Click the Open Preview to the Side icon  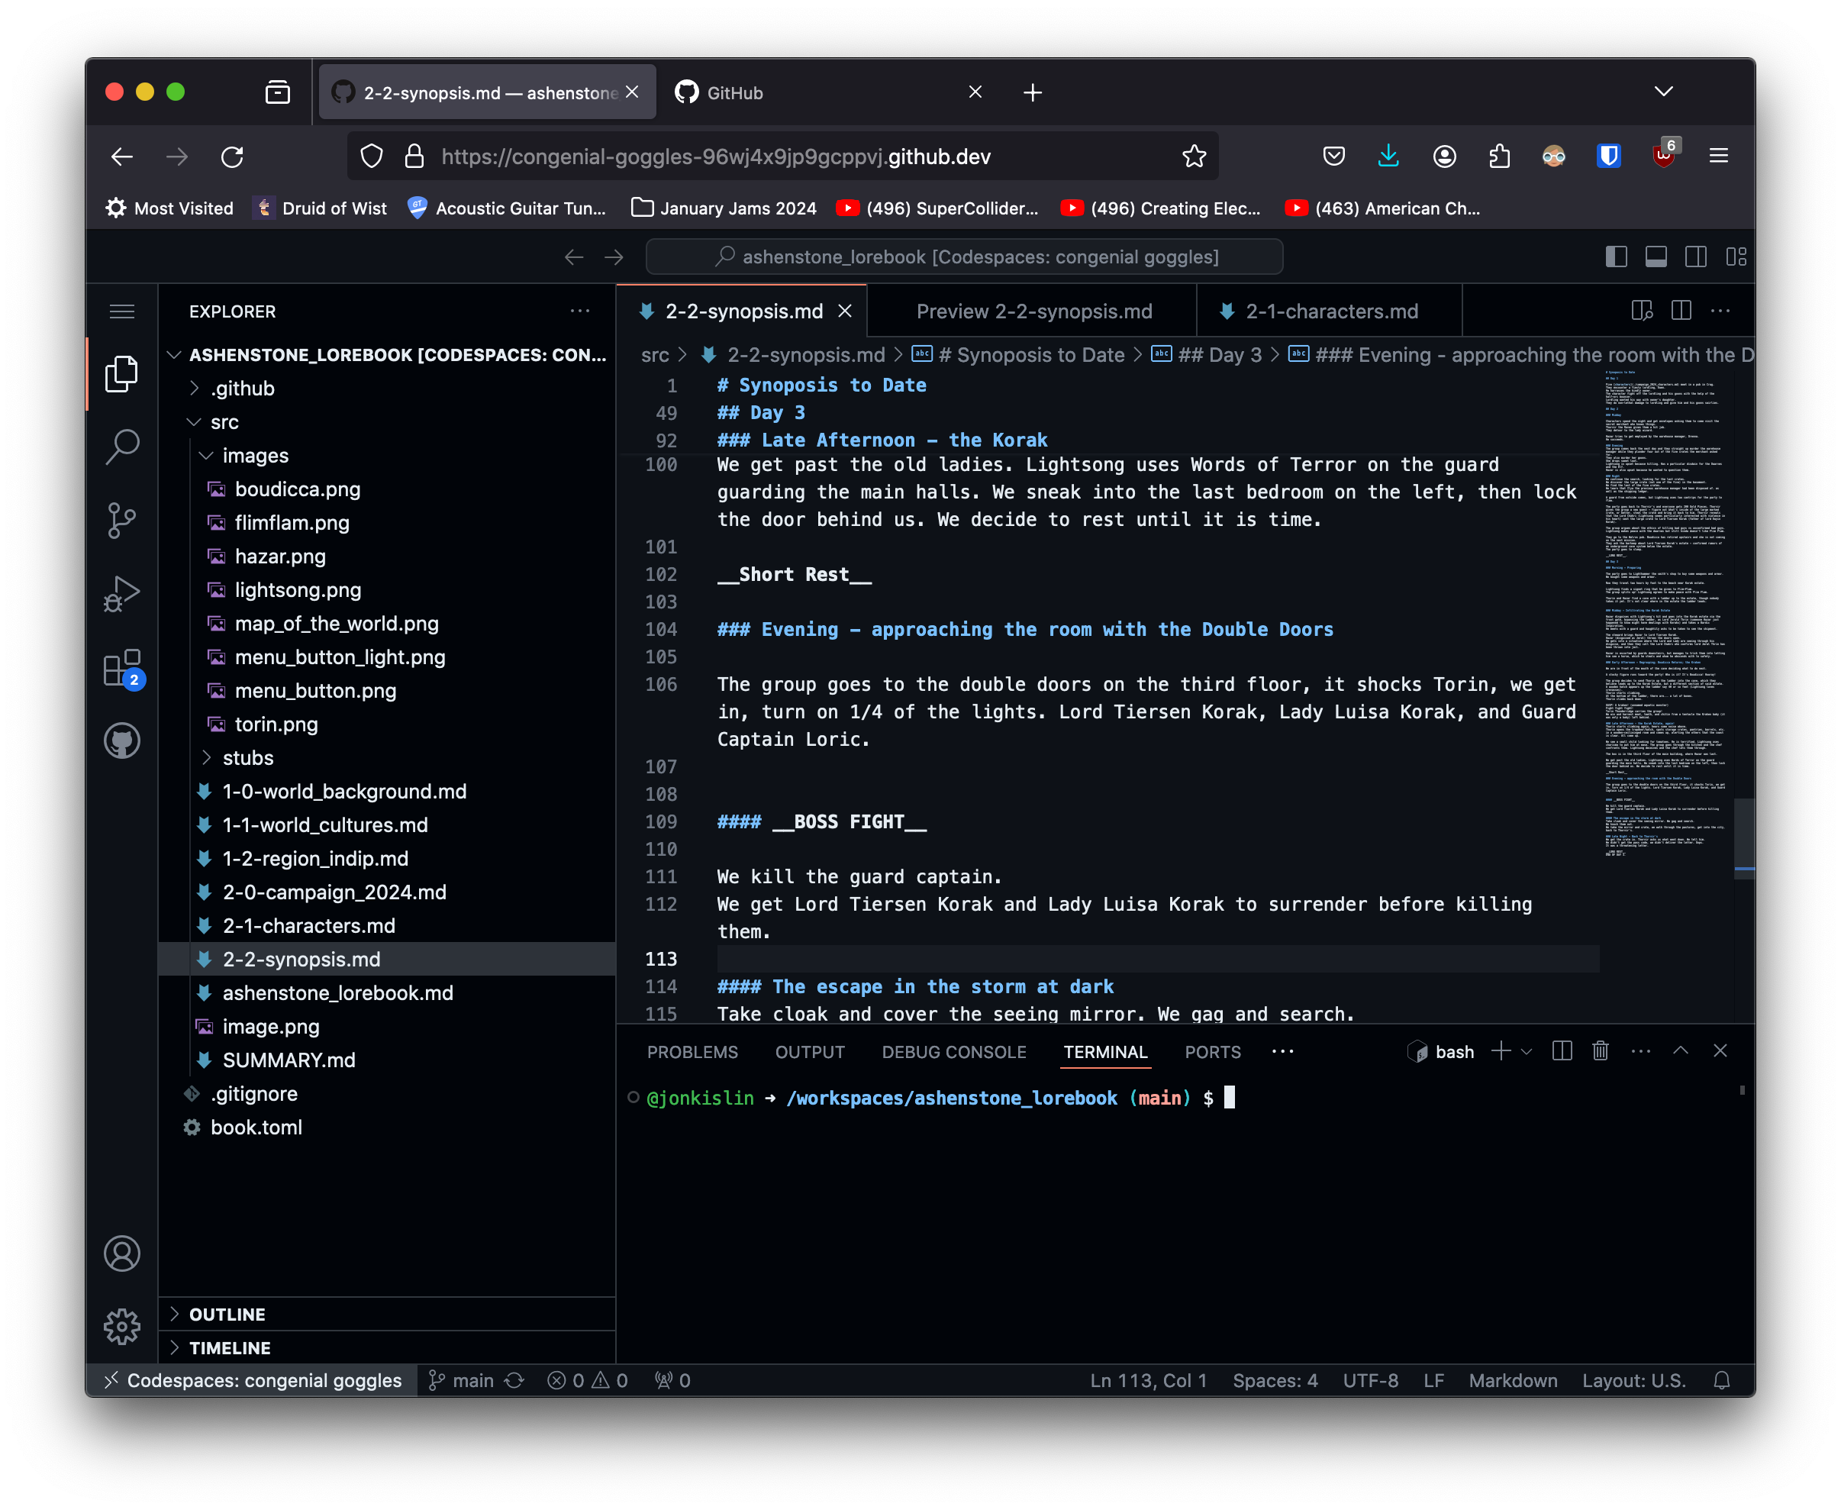(x=1642, y=311)
